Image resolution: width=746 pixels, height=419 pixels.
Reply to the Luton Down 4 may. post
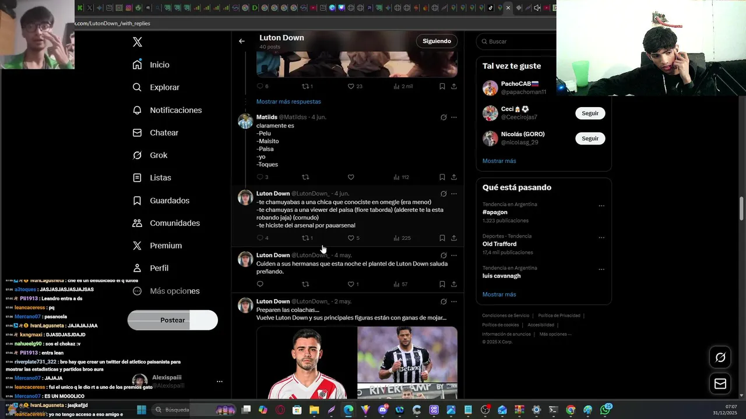pos(260,284)
